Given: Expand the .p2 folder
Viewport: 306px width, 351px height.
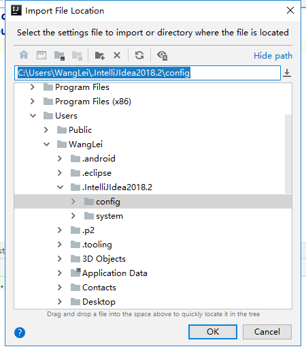Looking at the screenshot, I should [60, 230].
